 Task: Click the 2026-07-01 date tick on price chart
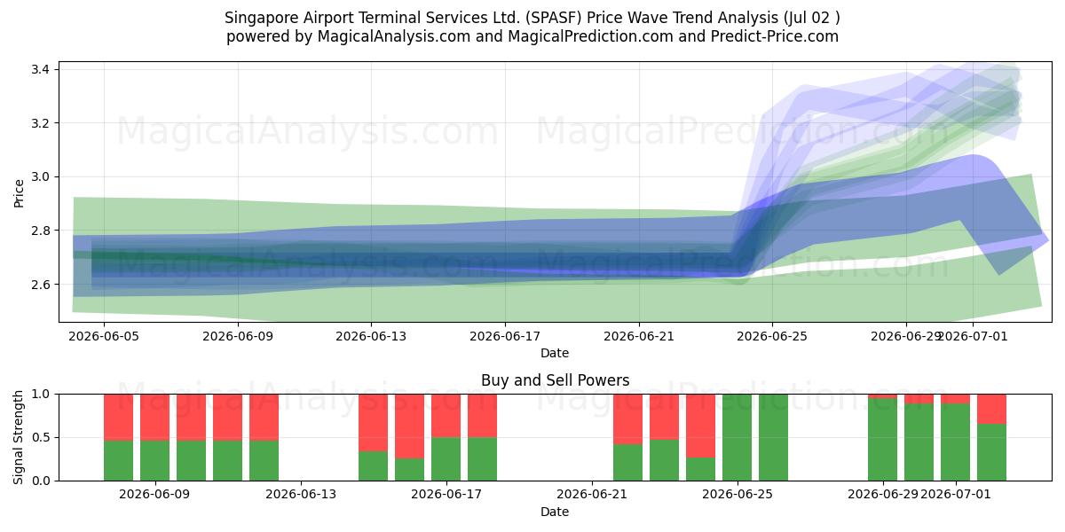[x=973, y=336]
